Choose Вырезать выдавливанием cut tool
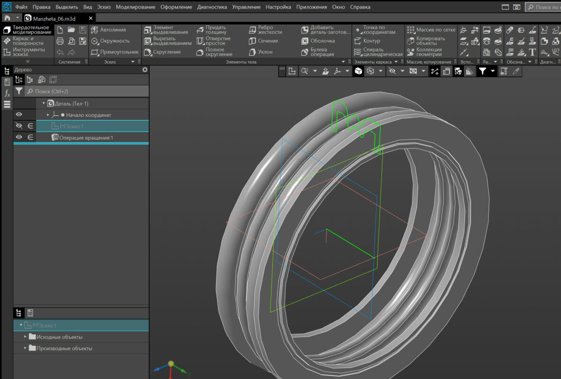561x379 pixels. point(167,41)
